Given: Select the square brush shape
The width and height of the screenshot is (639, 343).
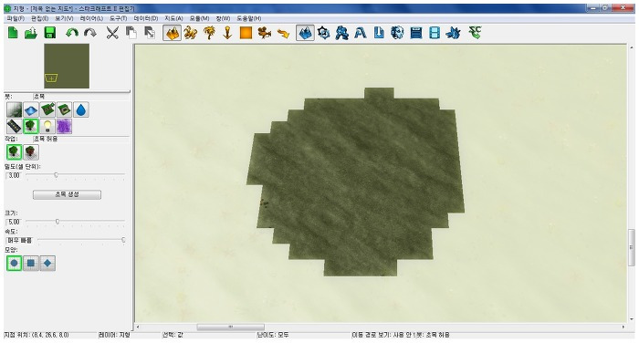Looking at the screenshot, I should pos(31,263).
